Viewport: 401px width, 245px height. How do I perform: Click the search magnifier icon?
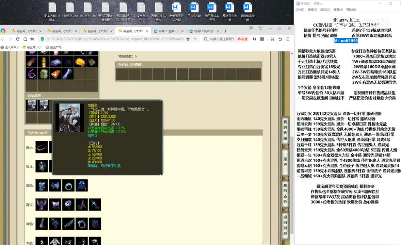[206, 39]
